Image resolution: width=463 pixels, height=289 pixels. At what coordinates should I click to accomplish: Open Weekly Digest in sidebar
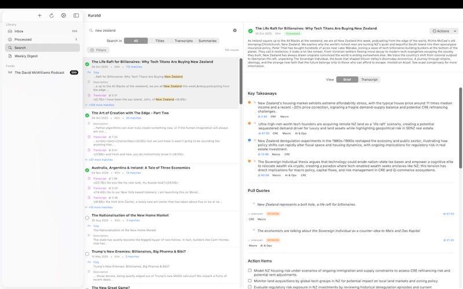[42, 55]
